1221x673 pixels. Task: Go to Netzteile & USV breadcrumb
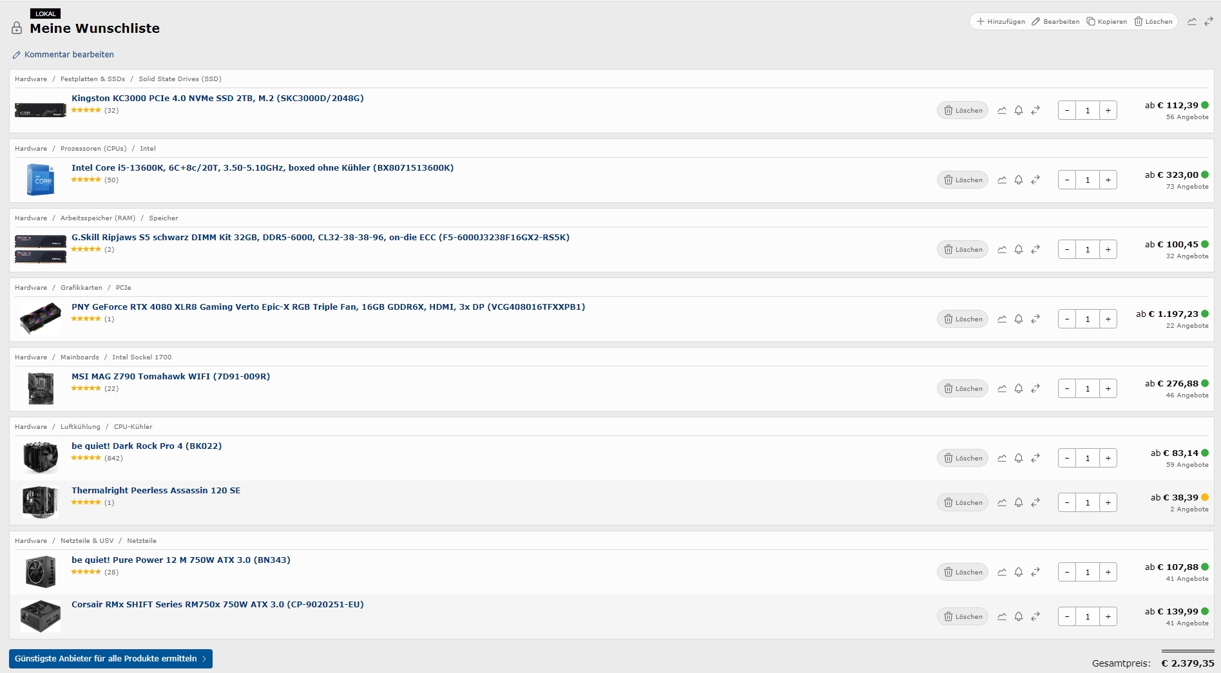87,541
